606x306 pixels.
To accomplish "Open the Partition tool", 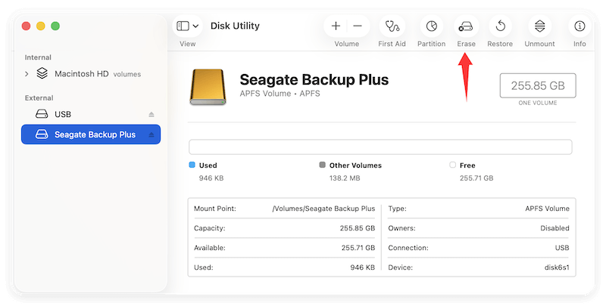I will [431, 26].
